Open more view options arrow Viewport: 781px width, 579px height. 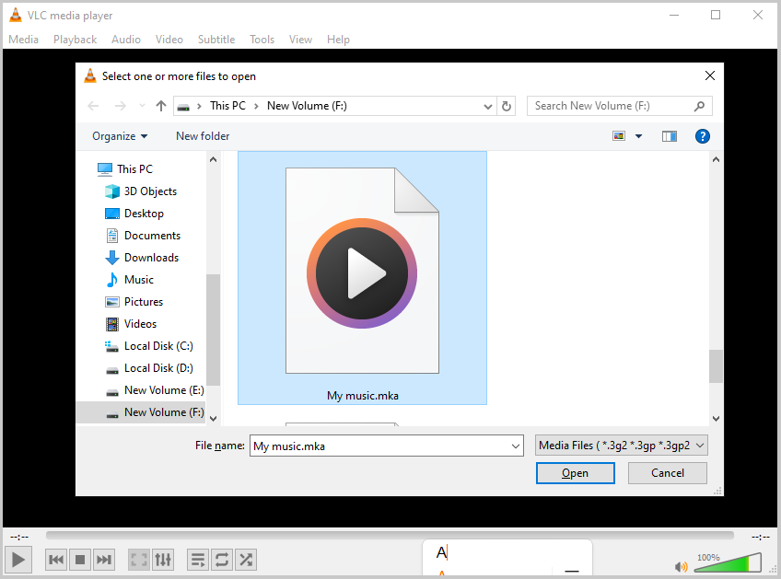point(638,136)
